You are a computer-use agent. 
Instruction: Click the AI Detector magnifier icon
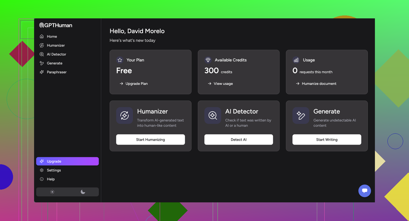212,116
